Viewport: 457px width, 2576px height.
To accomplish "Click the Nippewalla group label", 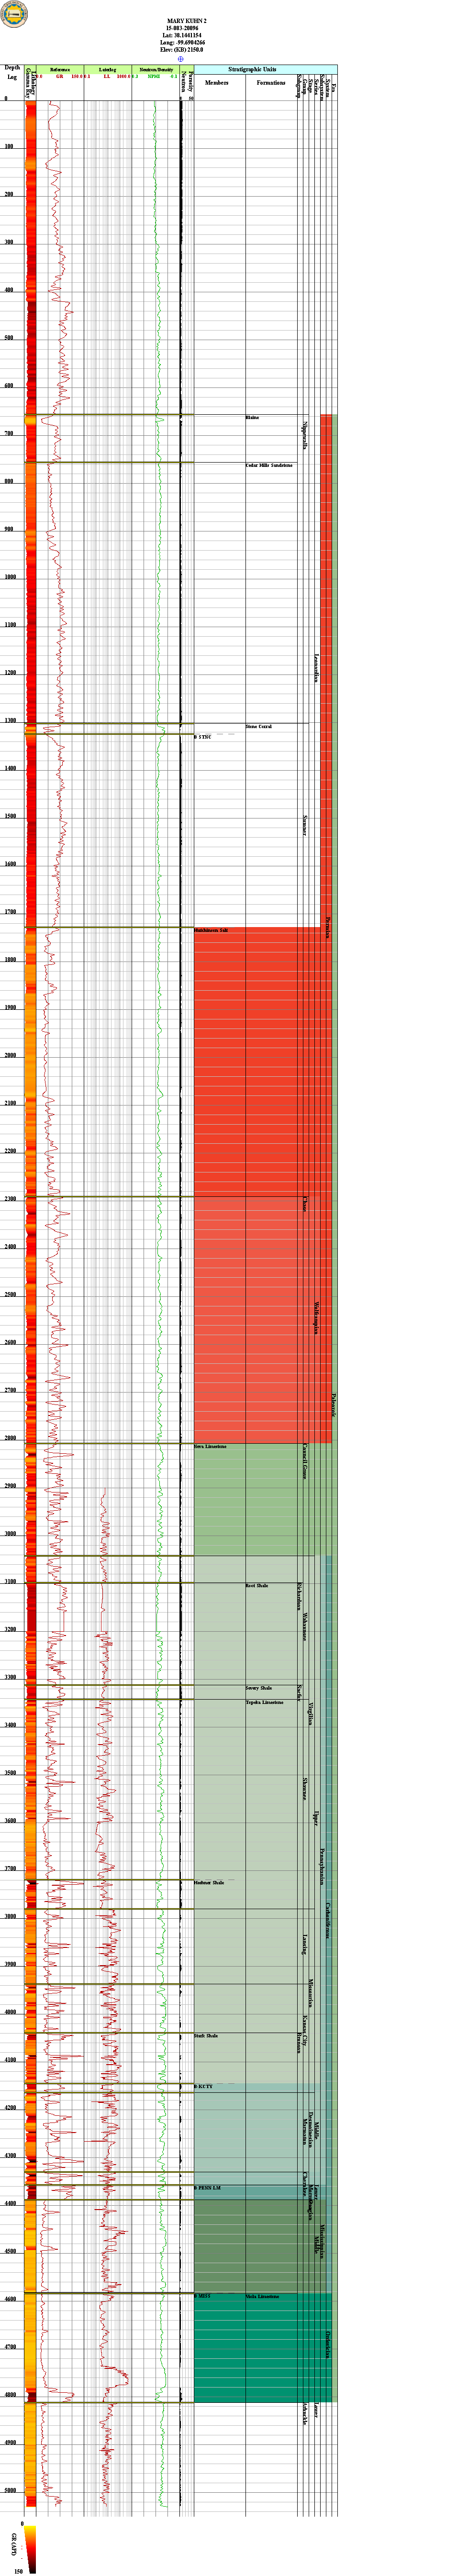I will coord(305,435).
